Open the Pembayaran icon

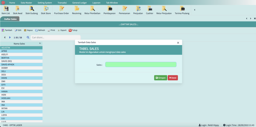109,10
